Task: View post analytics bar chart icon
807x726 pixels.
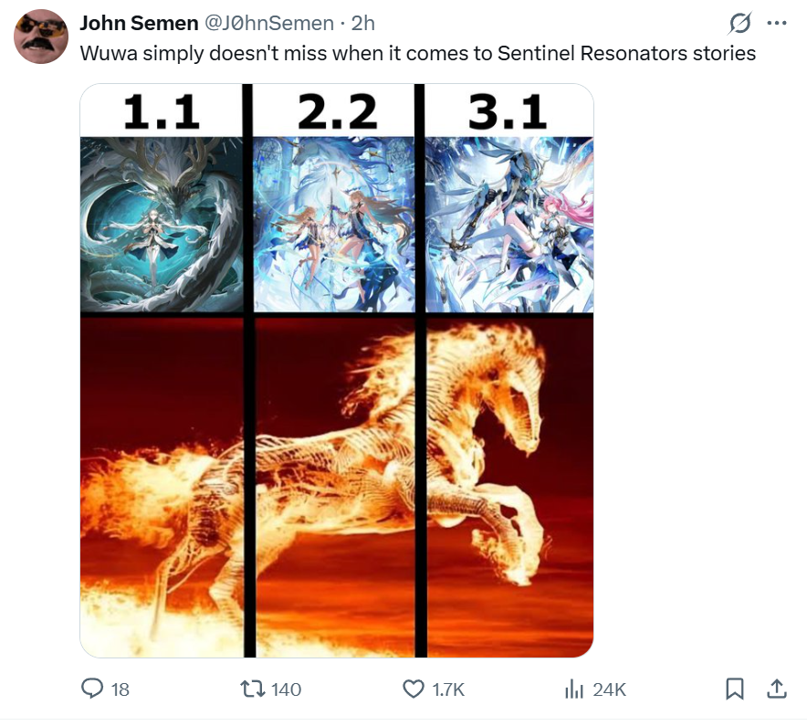Action: coord(574,689)
